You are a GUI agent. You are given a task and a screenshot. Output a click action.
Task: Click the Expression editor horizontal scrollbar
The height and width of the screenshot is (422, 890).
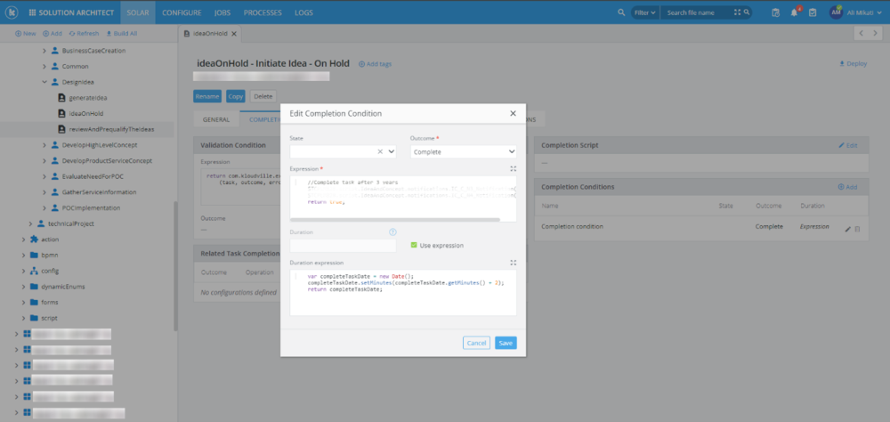coord(395,219)
